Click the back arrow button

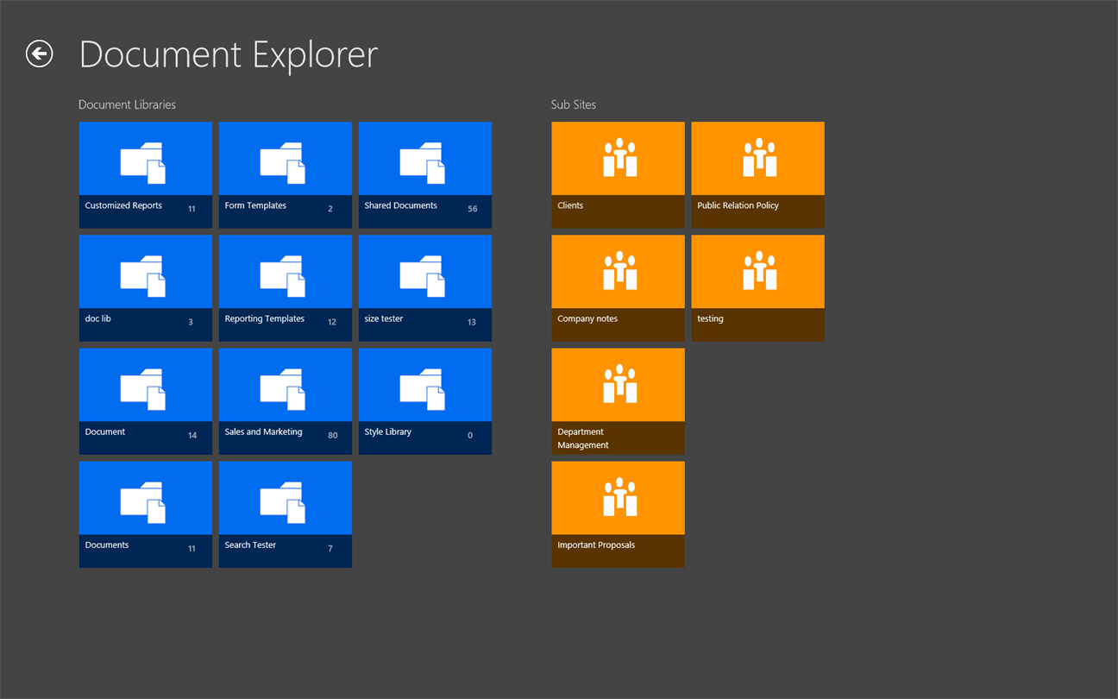[39, 54]
